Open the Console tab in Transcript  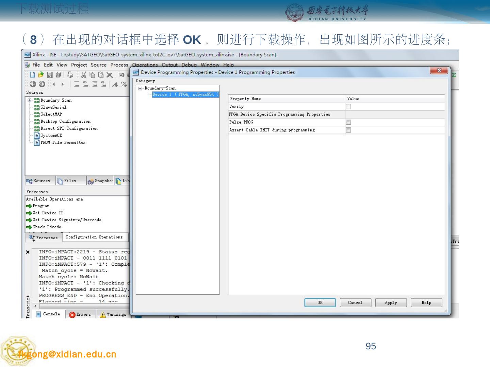[x=48, y=314]
